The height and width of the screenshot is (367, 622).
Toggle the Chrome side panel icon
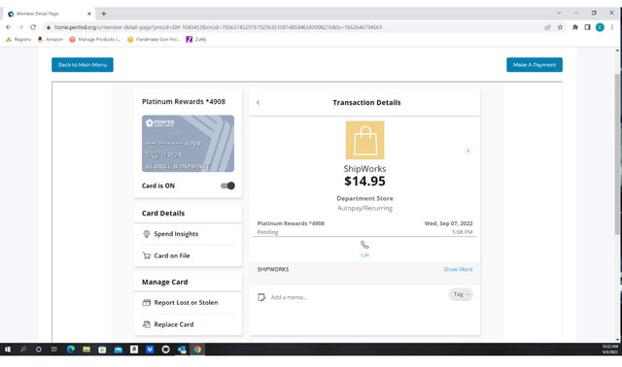click(x=587, y=27)
